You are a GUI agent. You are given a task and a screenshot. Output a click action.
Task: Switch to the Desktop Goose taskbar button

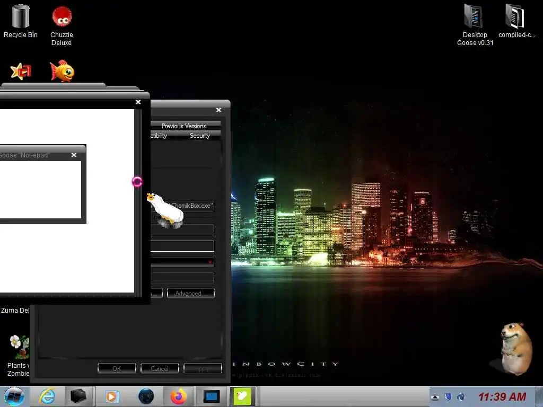point(242,396)
